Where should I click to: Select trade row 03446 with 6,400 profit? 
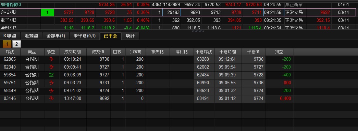click(x=179, y=99)
